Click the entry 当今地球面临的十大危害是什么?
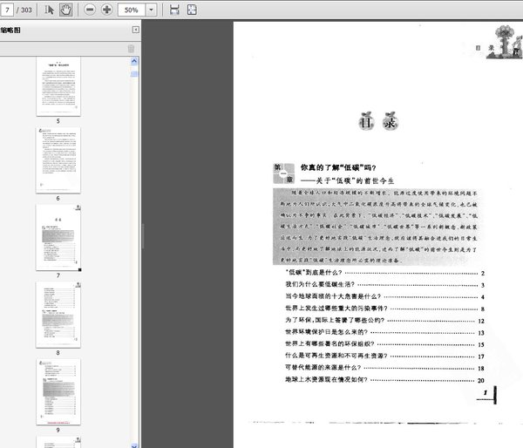This screenshot has width=523, height=448. (x=333, y=296)
